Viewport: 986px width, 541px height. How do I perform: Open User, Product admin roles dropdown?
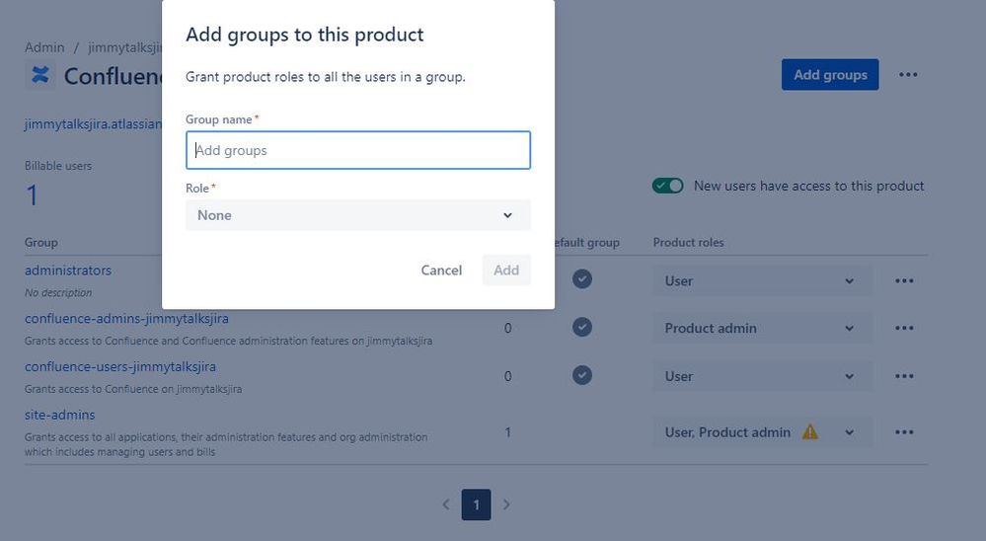pyautogui.click(x=762, y=432)
